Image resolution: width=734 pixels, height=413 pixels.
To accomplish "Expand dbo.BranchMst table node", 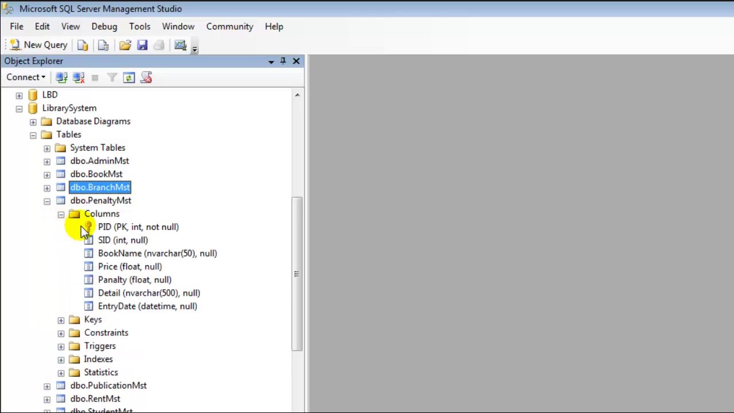I will pyautogui.click(x=47, y=188).
